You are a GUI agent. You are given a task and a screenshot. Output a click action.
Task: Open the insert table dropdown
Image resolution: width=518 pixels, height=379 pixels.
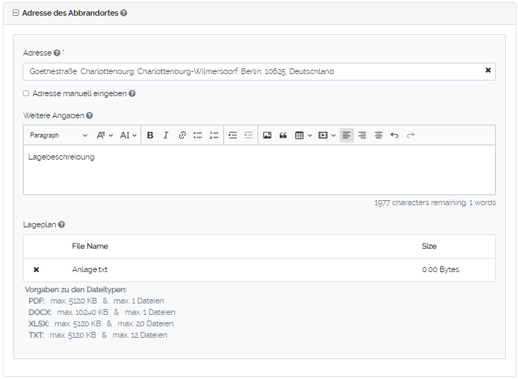point(303,135)
